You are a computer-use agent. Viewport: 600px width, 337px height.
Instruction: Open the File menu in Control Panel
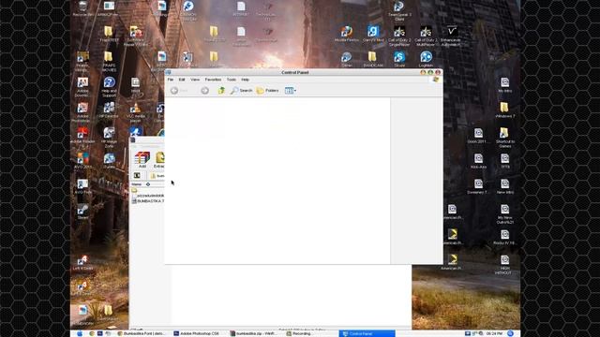pos(171,80)
